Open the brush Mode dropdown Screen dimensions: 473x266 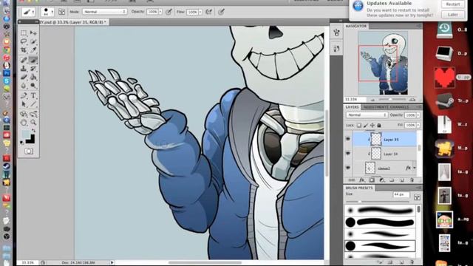pos(105,12)
